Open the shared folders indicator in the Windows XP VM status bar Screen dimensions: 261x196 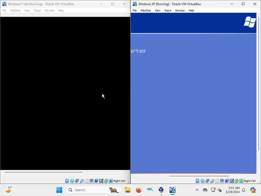(217, 181)
